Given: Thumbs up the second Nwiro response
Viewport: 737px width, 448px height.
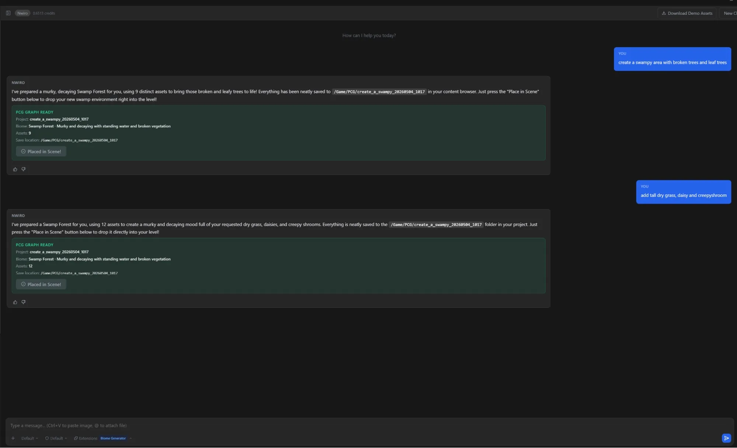Looking at the screenshot, I should point(15,302).
